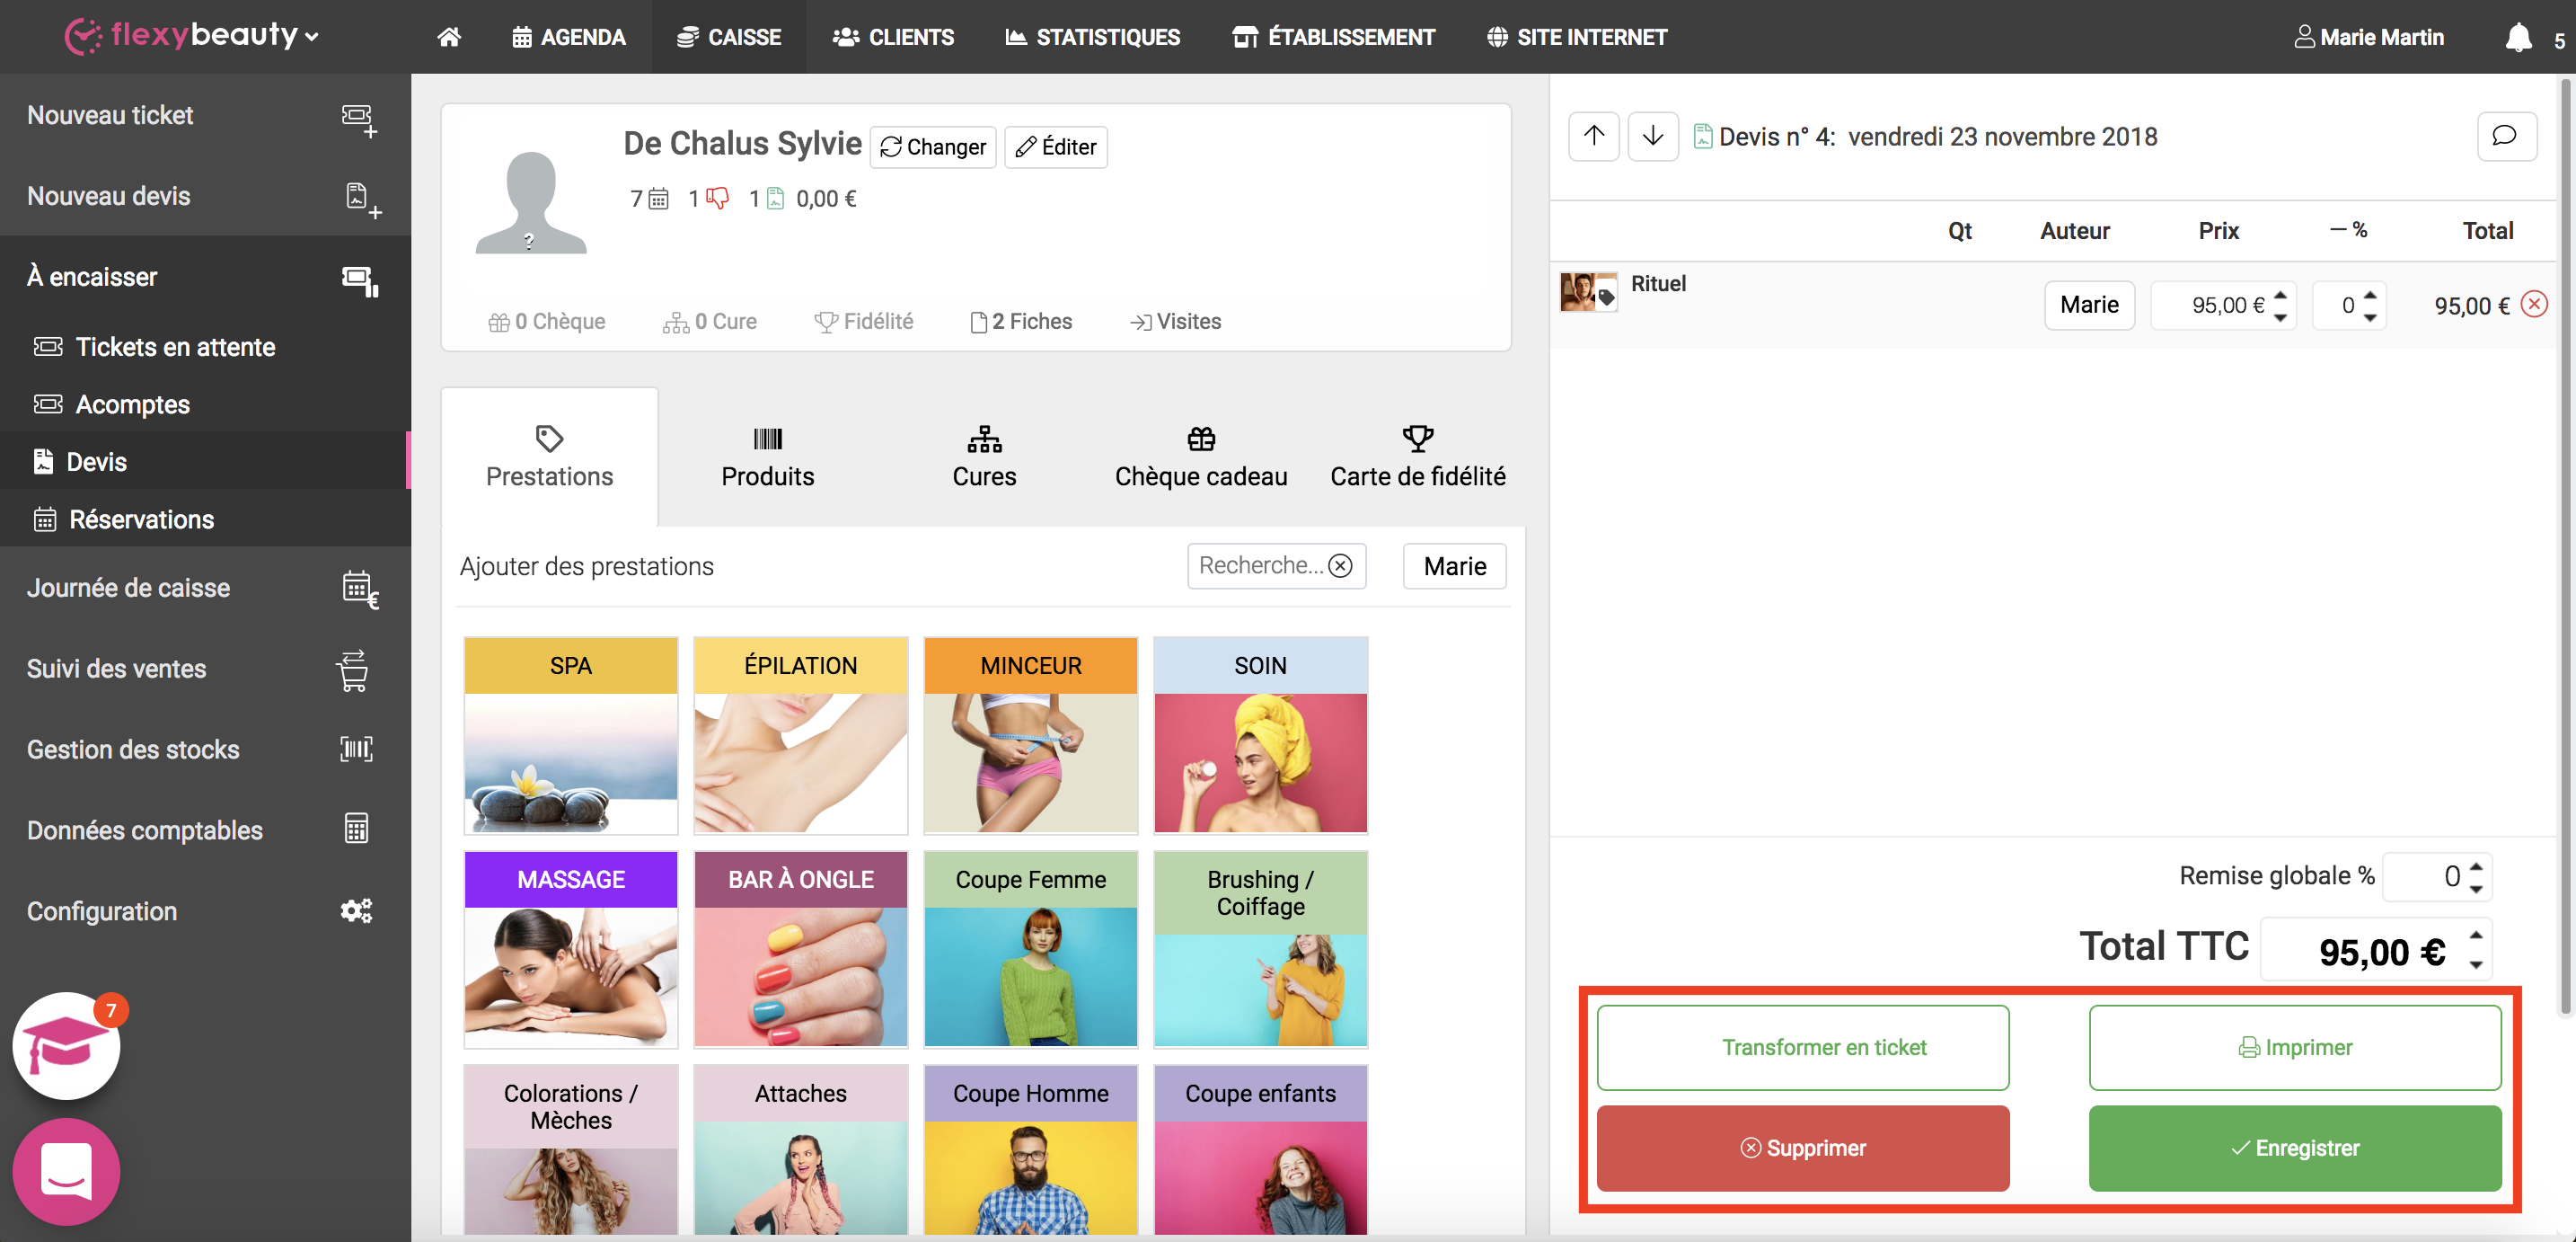Image resolution: width=2576 pixels, height=1242 pixels.
Task: Select the MASSAGE category tile
Action: [x=570, y=949]
